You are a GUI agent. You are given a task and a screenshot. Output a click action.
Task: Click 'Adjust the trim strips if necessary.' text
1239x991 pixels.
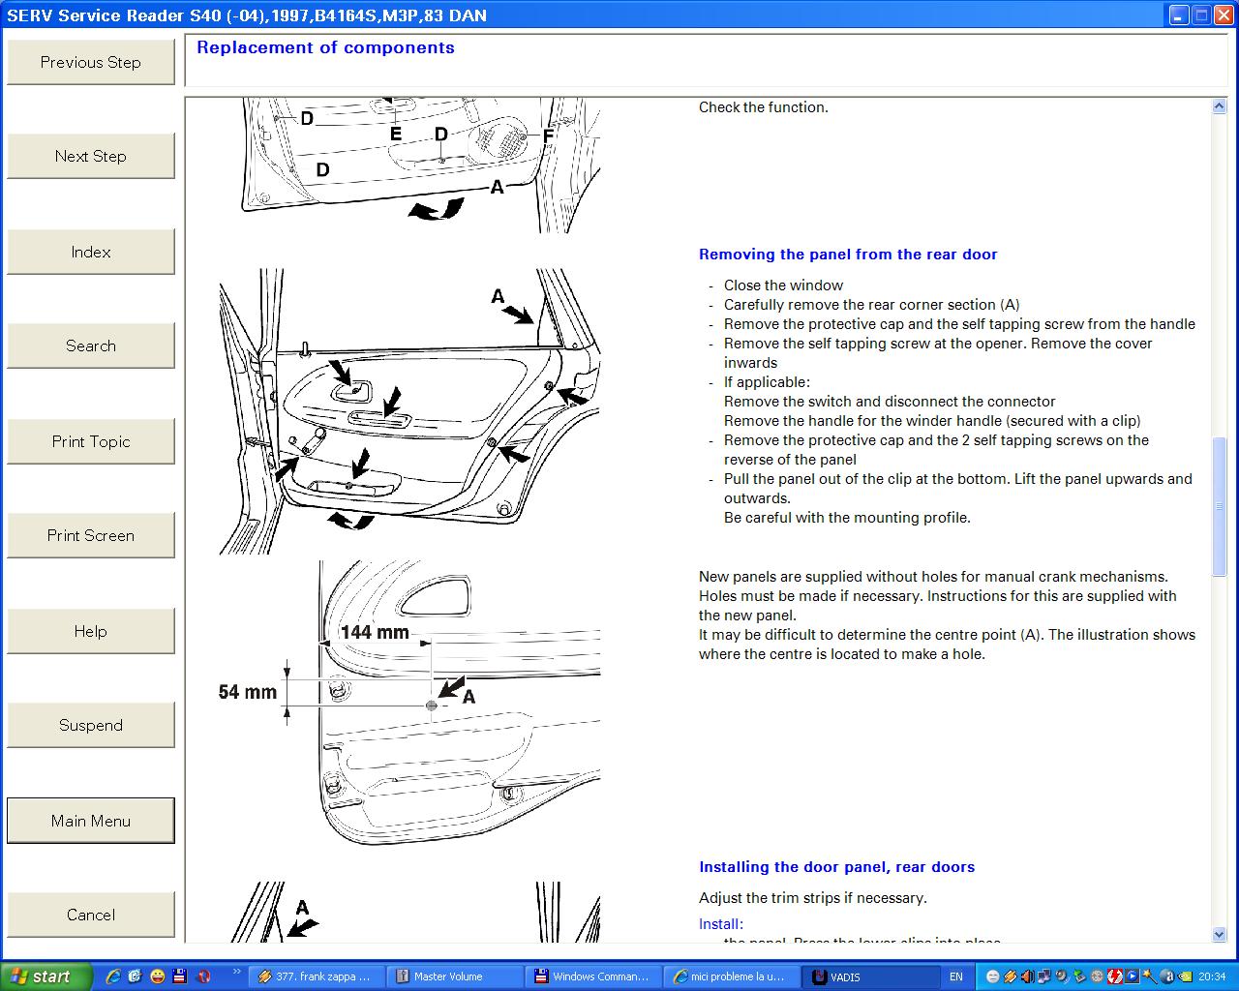(x=813, y=898)
